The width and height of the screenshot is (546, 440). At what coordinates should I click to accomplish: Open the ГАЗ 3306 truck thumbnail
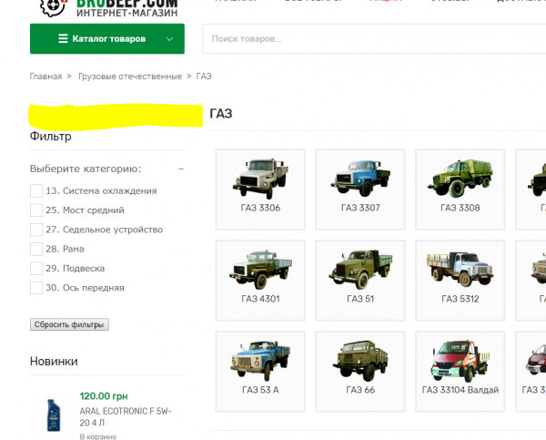click(260, 179)
